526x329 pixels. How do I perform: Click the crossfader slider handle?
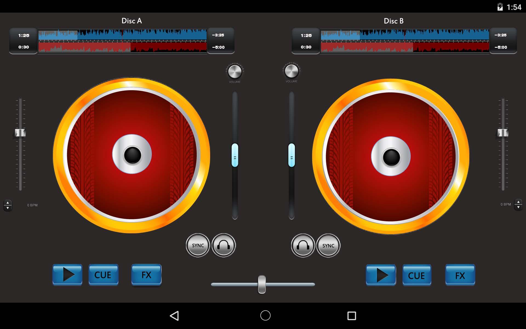click(x=262, y=284)
